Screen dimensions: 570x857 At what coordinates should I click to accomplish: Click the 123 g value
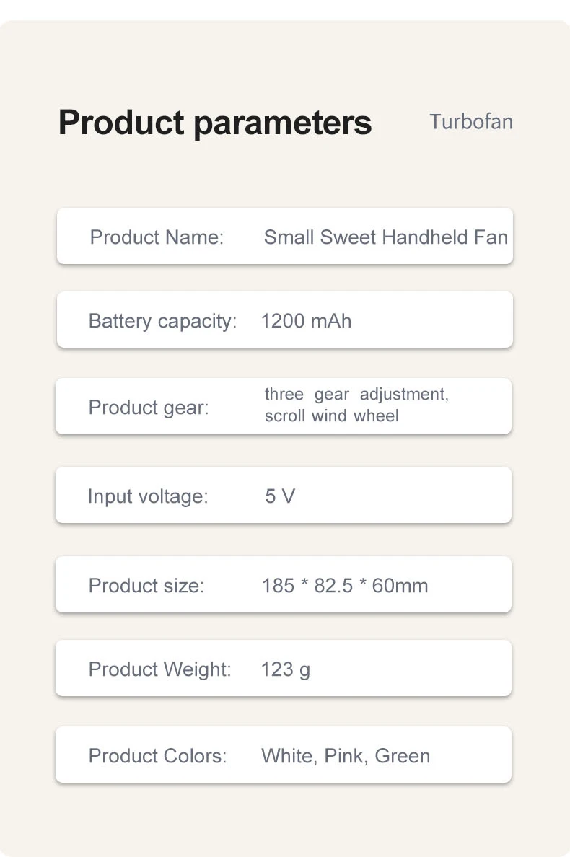click(x=286, y=669)
